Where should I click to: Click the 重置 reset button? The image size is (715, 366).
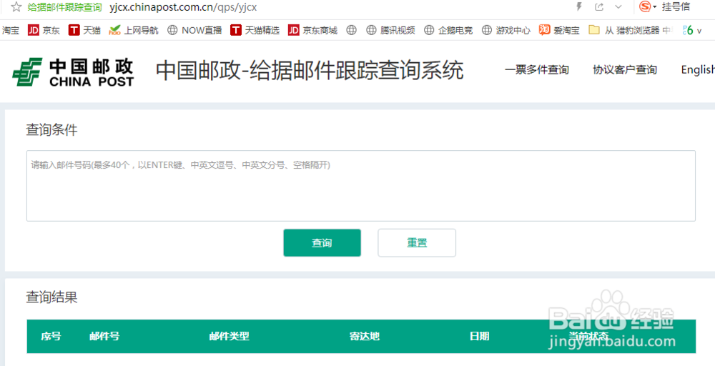tap(417, 243)
